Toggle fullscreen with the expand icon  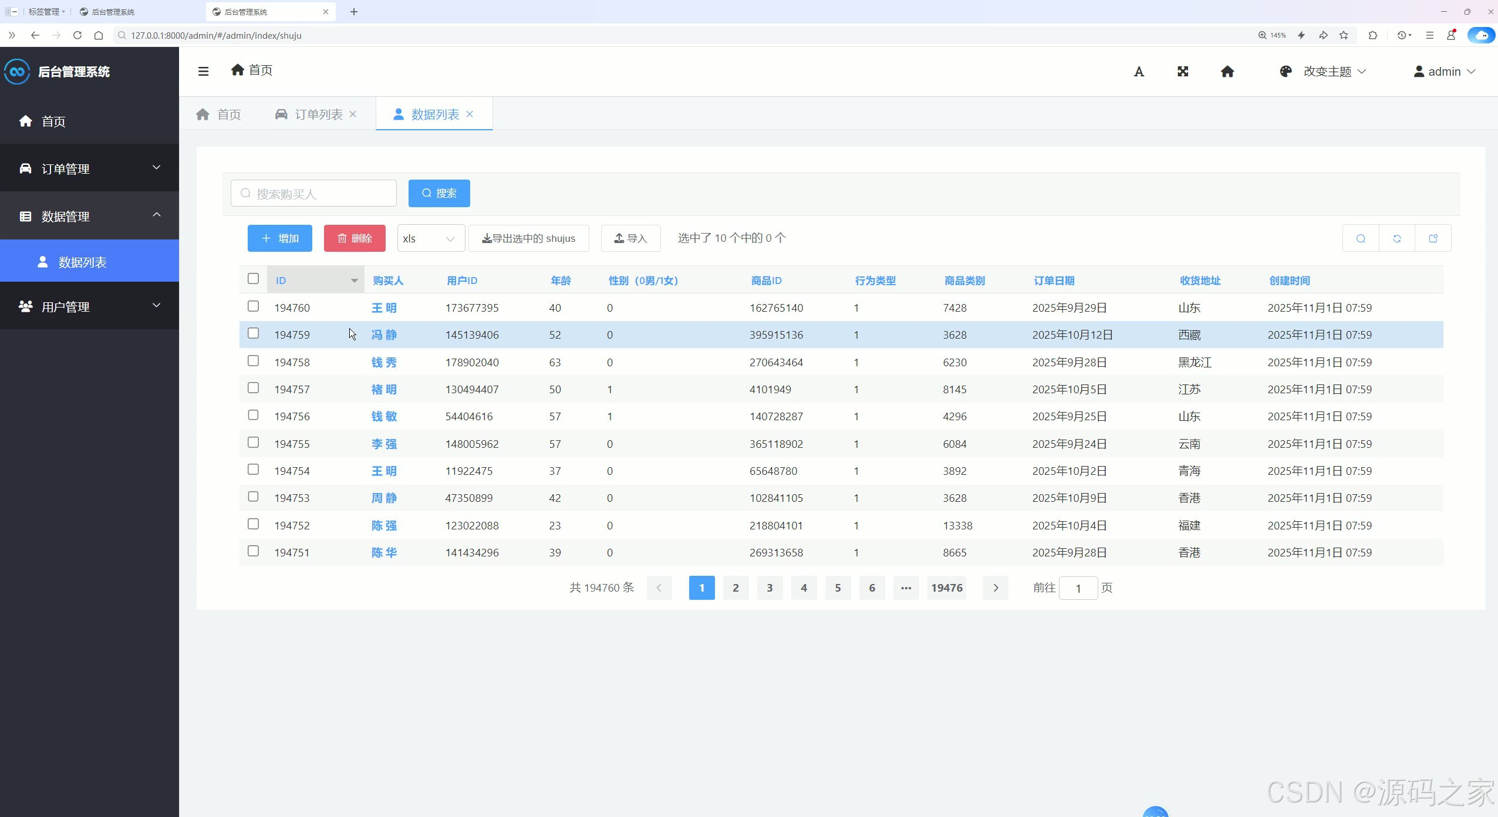(x=1183, y=72)
